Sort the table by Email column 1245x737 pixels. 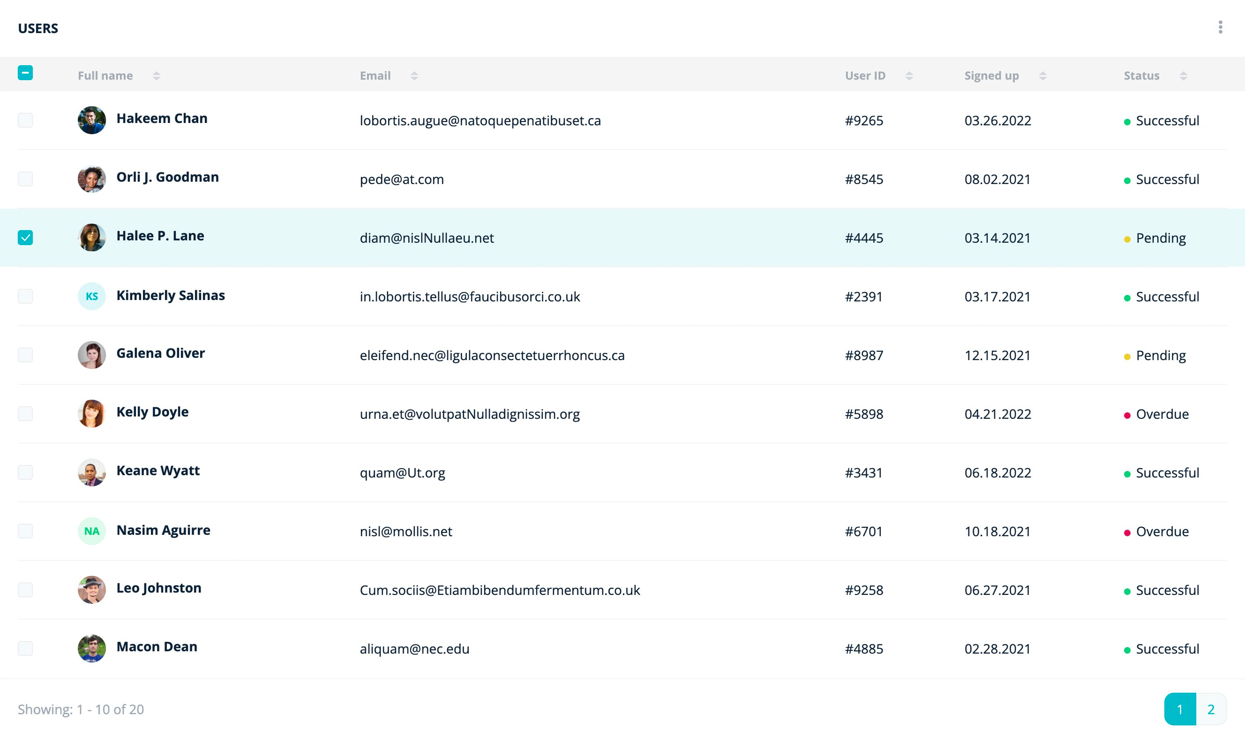coord(414,76)
